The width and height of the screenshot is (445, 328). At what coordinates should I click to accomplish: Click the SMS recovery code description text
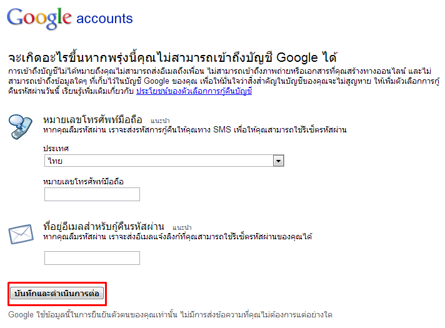[x=195, y=130]
